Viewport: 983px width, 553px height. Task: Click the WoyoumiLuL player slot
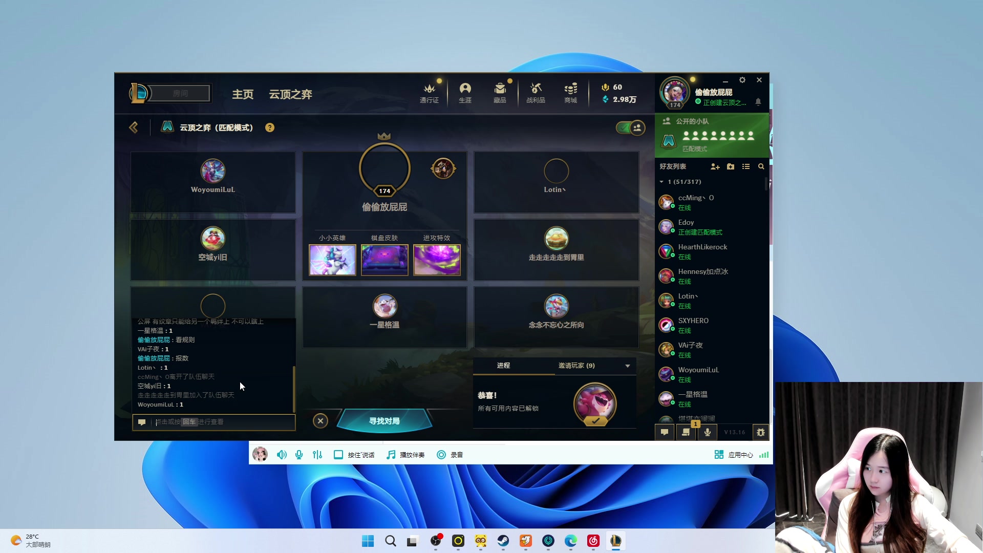click(213, 182)
